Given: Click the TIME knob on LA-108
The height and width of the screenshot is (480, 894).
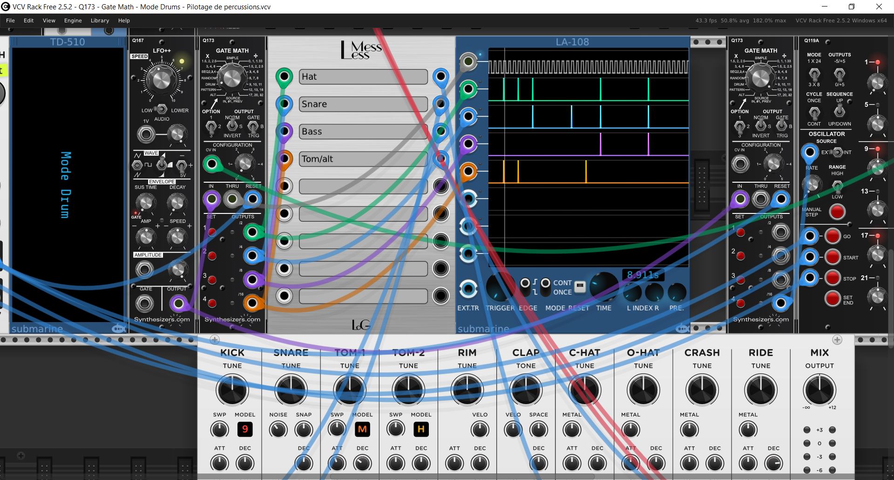Looking at the screenshot, I should 604,286.
